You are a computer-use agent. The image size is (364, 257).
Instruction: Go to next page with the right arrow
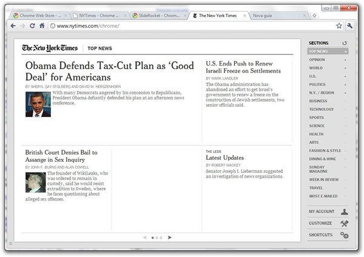click(x=170, y=238)
